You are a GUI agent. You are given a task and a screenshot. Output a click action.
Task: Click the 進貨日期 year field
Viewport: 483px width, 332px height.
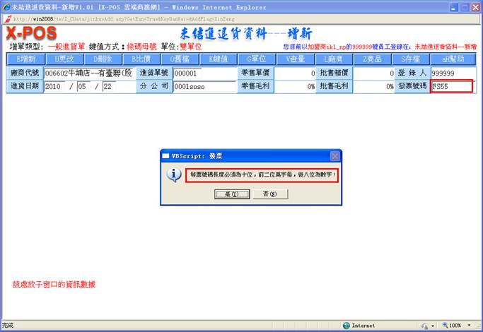pyautogui.click(x=55, y=87)
